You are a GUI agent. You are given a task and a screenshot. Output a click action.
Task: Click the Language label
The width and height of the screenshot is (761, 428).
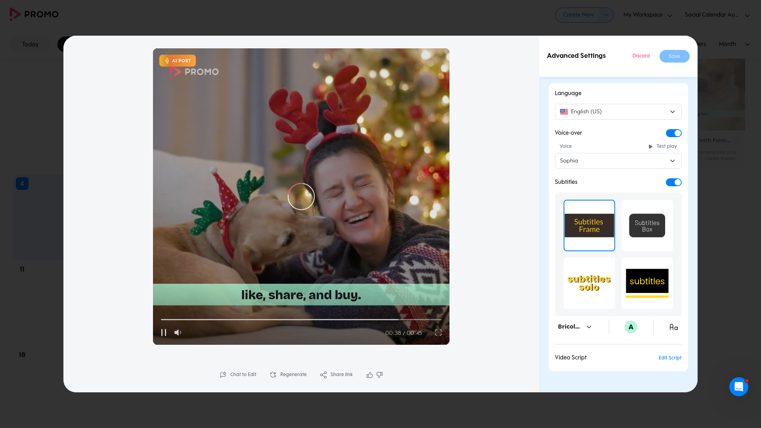click(x=568, y=93)
